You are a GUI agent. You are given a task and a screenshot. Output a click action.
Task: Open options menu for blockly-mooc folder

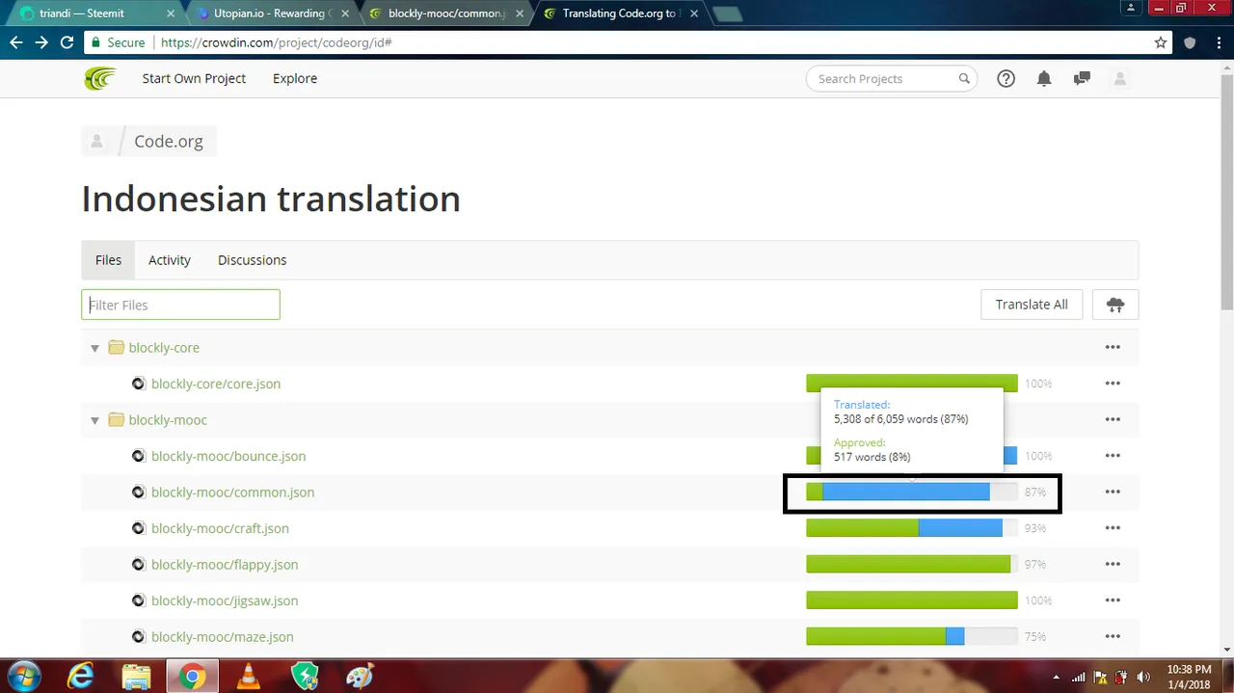pos(1113,419)
